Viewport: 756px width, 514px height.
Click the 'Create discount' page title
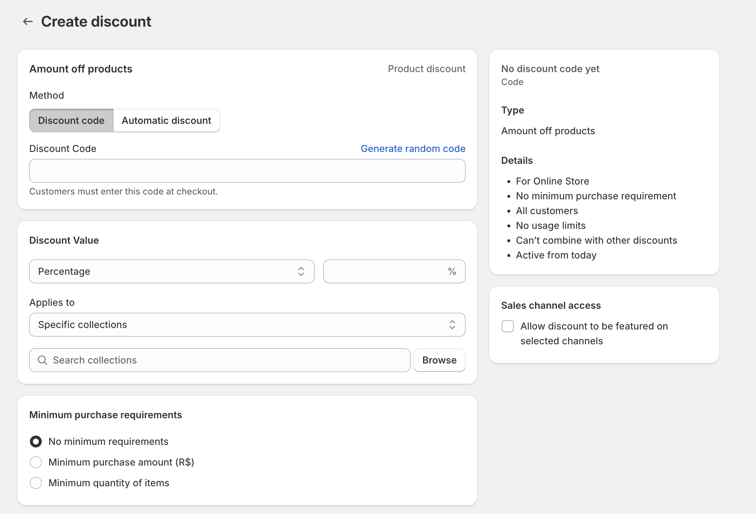[x=96, y=21]
